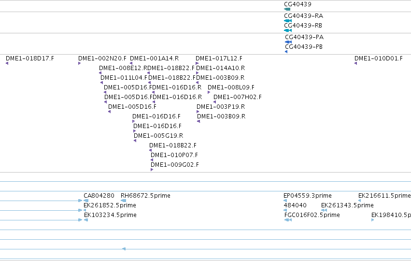Click the arrow glyph under EK216611.5prime
This screenshot has width=411, height=261.
coord(359,201)
